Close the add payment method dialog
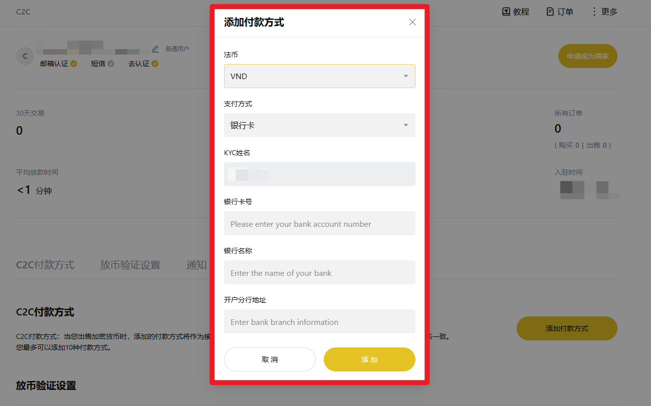The image size is (651, 406). (x=412, y=22)
